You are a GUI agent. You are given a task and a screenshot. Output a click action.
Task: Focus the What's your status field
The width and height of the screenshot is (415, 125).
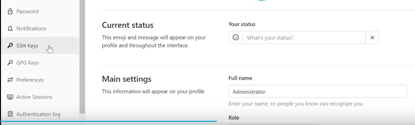[304, 37]
